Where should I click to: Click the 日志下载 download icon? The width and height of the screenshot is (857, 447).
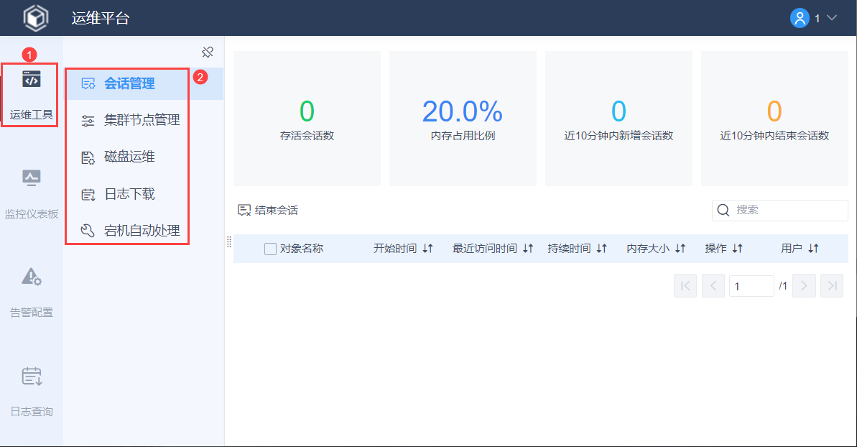click(88, 195)
